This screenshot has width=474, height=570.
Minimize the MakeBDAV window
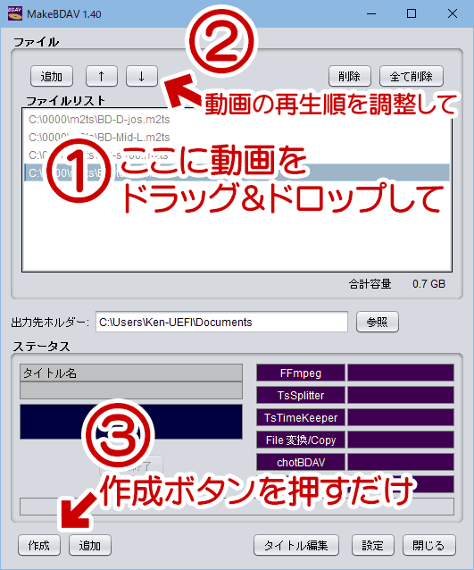pyautogui.click(x=371, y=13)
